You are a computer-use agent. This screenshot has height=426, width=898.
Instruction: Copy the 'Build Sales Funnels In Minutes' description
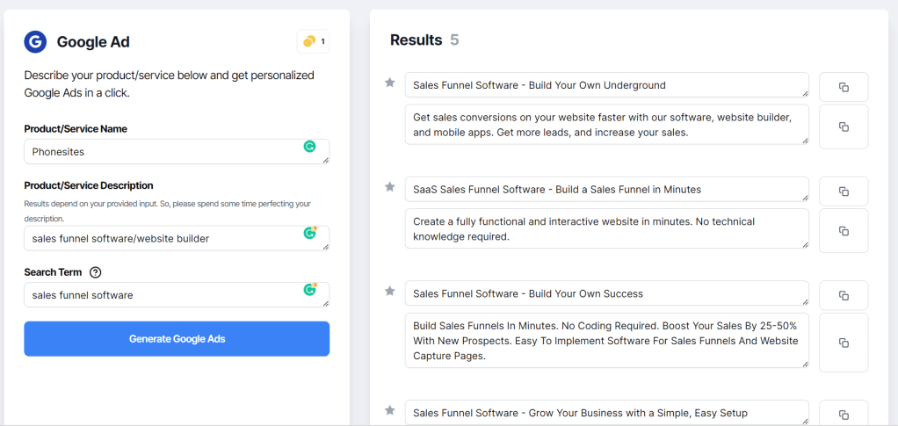pyautogui.click(x=844, y=342)
